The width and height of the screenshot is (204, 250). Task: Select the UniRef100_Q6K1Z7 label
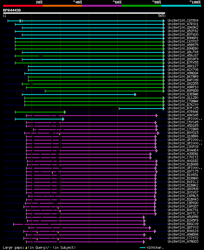click(183, 66)
